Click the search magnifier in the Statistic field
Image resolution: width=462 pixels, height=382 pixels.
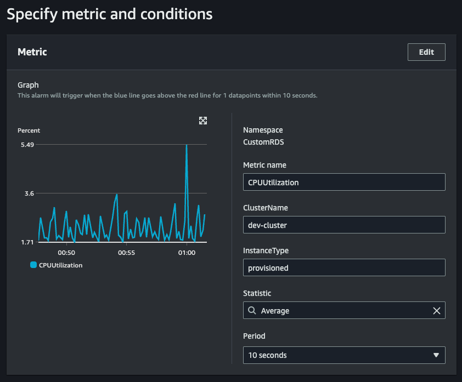[x=252, y=311]
